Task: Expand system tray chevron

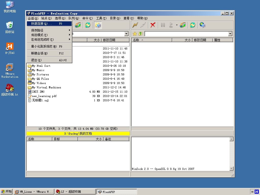Action: pos(252,192)
